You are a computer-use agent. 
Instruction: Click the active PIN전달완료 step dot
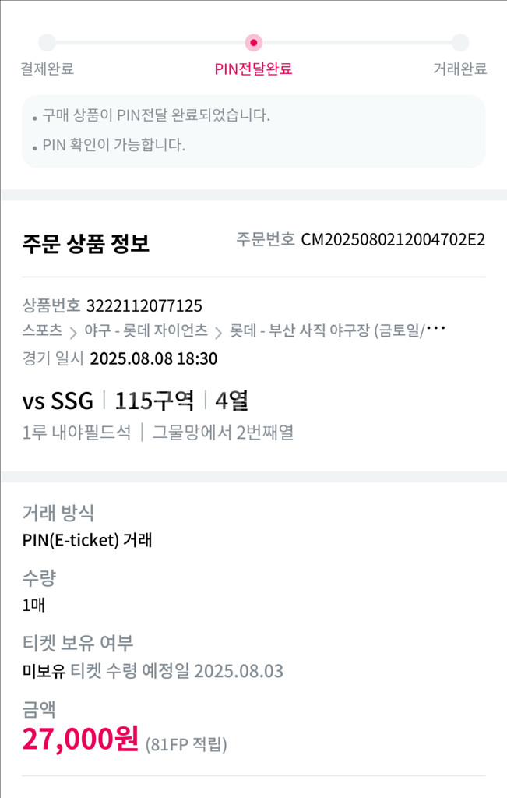pyautogui.click(x=253, y=43)
